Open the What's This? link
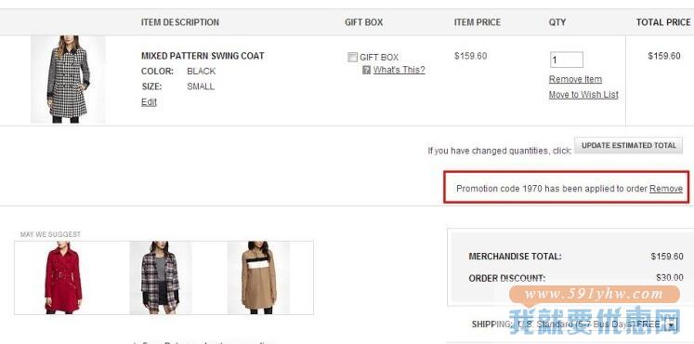Viewport: 694px width, 344px height. [x=399, y=70]
